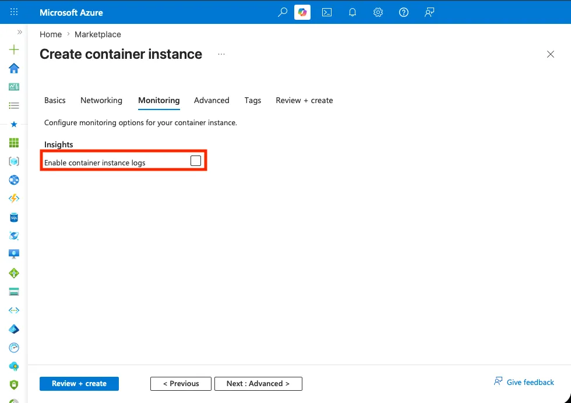Open the Azure portal apps grid menu
Viewport: 571px width, 403px height.
(14, 12)
